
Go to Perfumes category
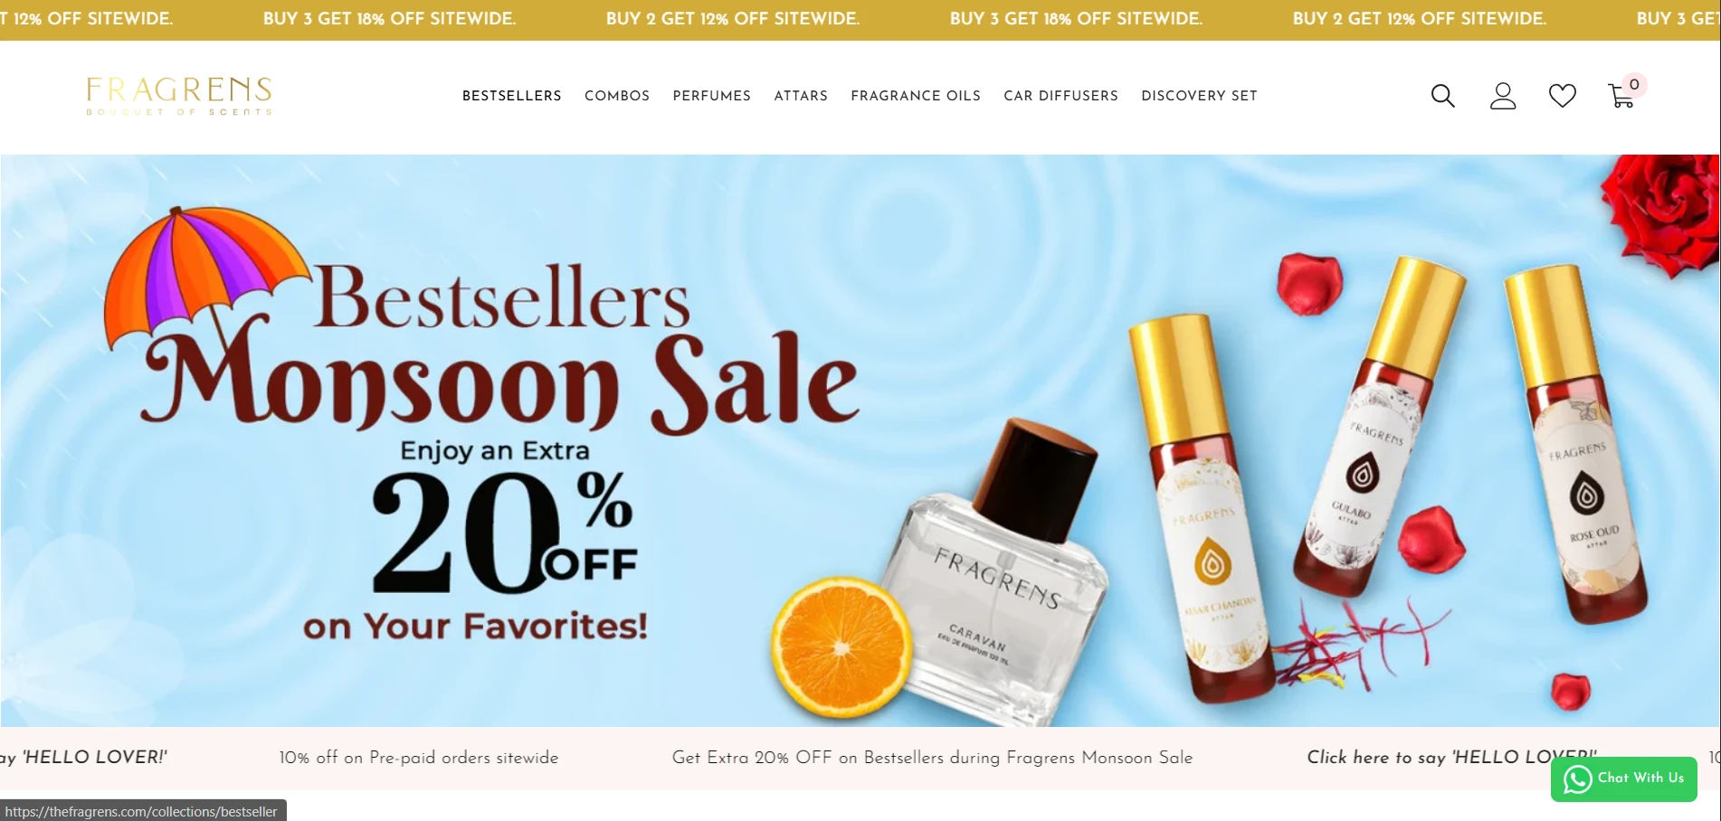(x=712, y=96)
